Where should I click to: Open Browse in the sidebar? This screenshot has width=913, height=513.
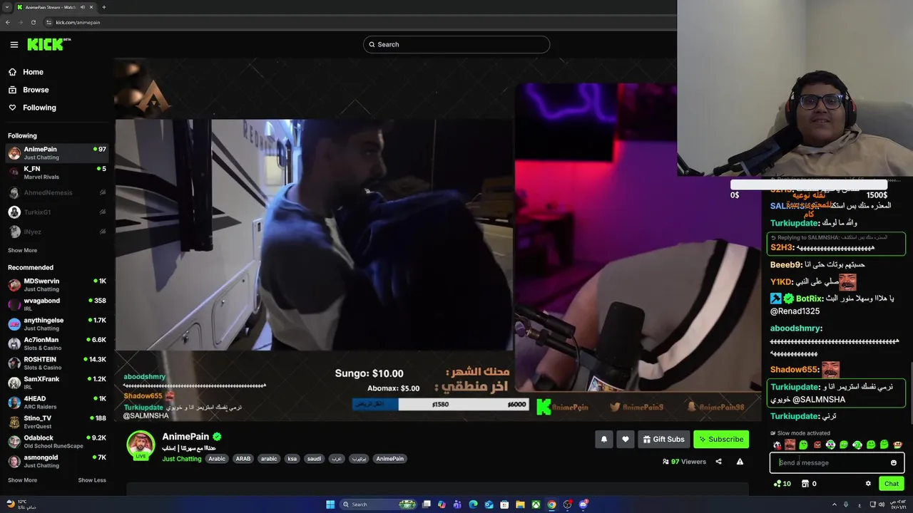click(x=36, y=90)
